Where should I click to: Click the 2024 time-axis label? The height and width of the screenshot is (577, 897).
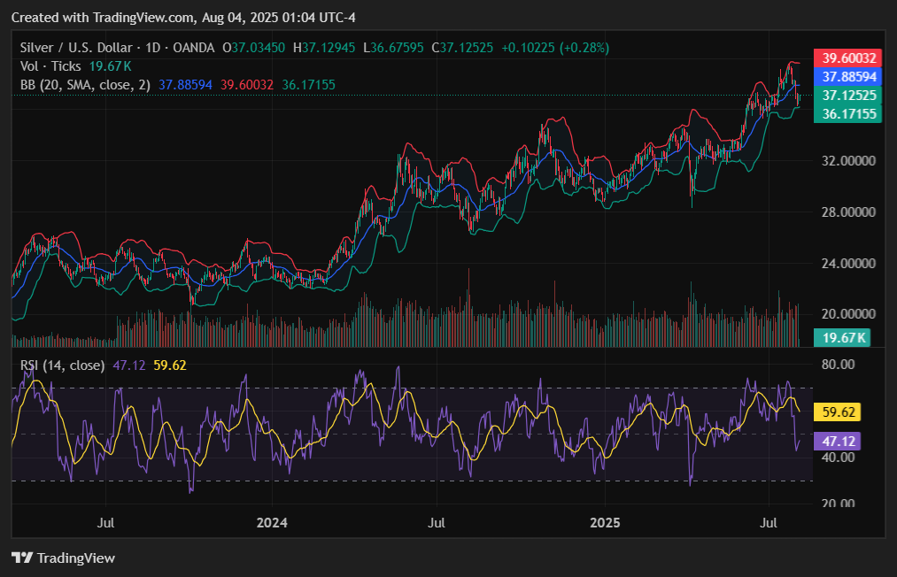(272, 523)
